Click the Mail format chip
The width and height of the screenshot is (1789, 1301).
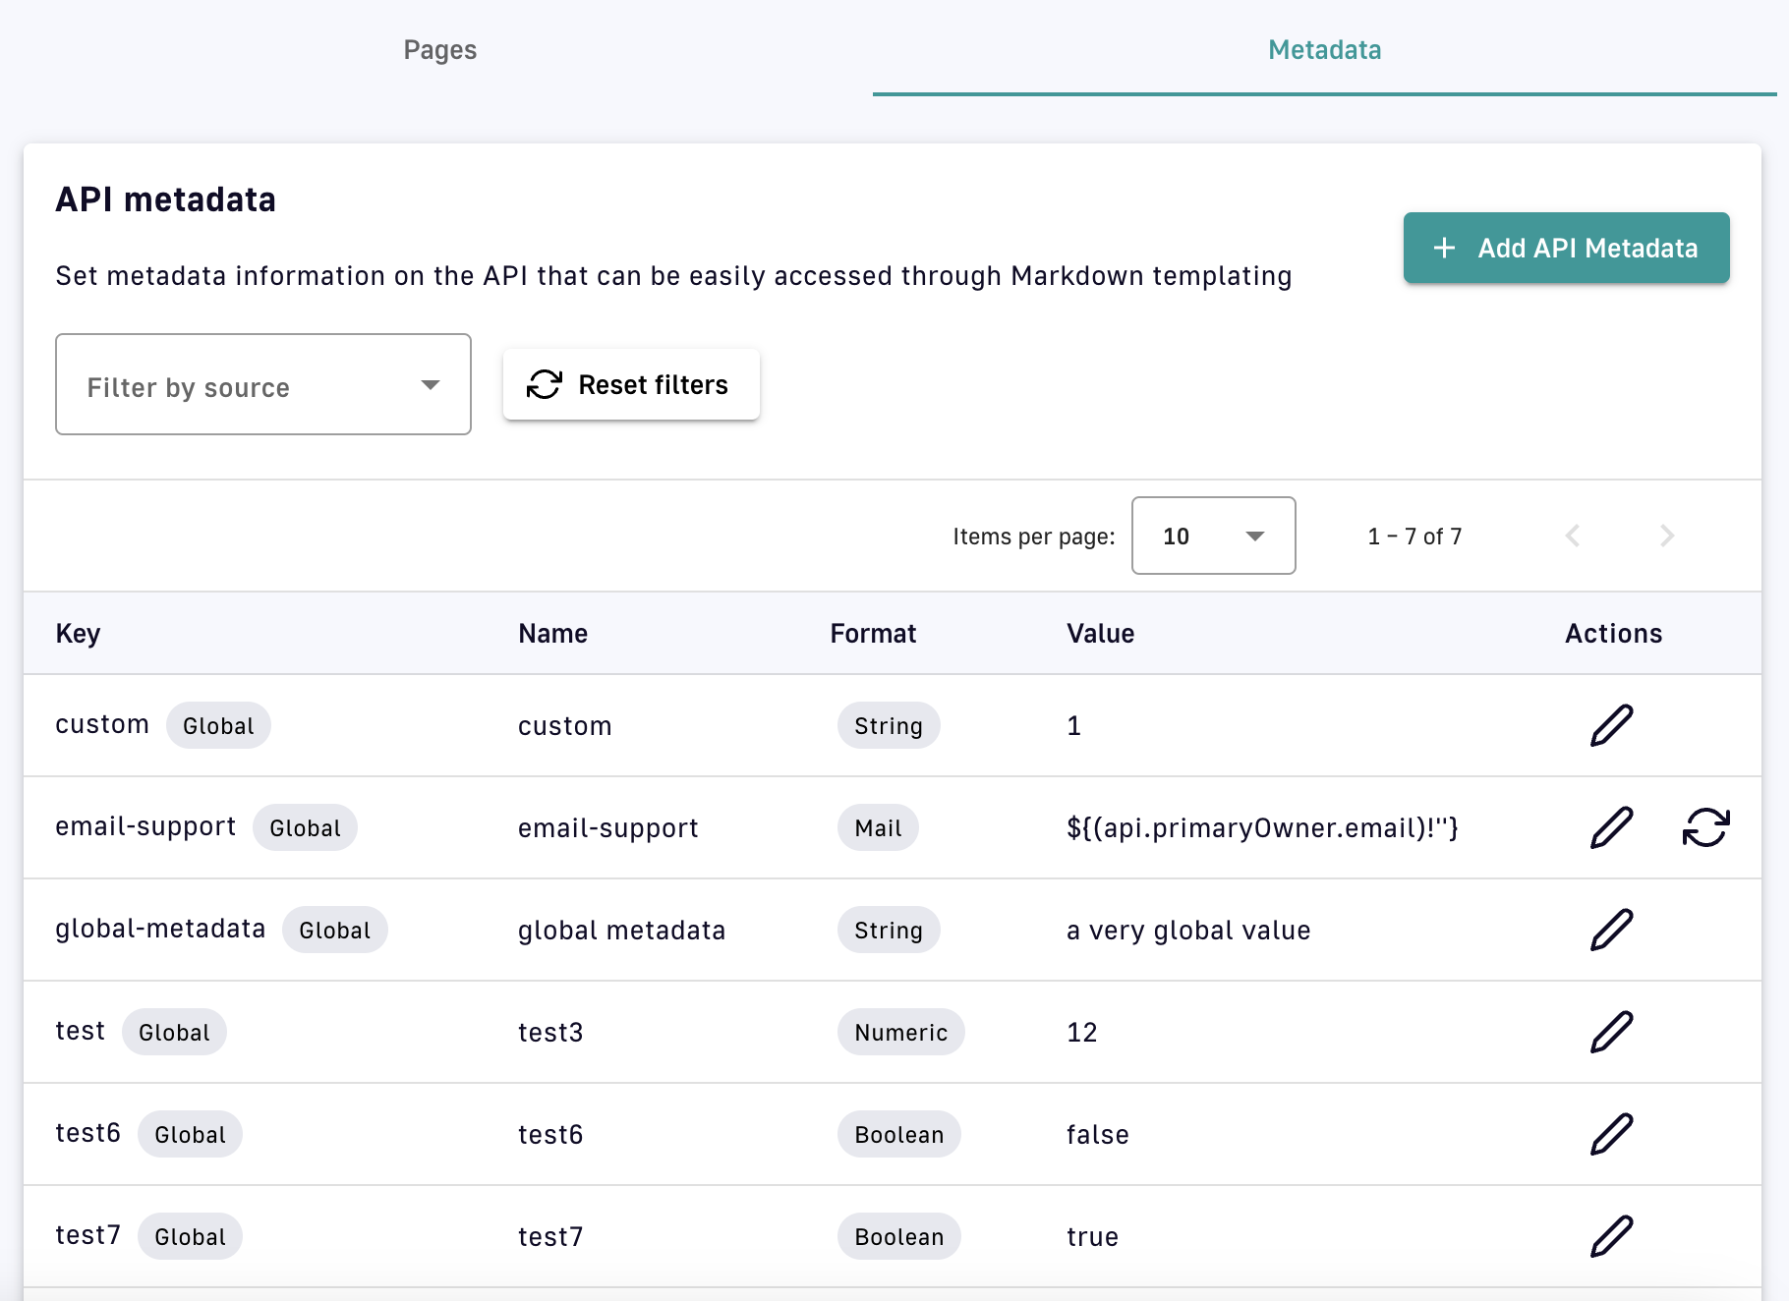point(878,828)
